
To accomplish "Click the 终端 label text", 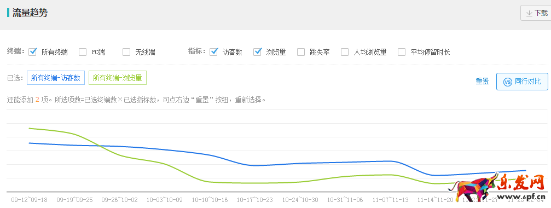I will click(x=16, y=51).
